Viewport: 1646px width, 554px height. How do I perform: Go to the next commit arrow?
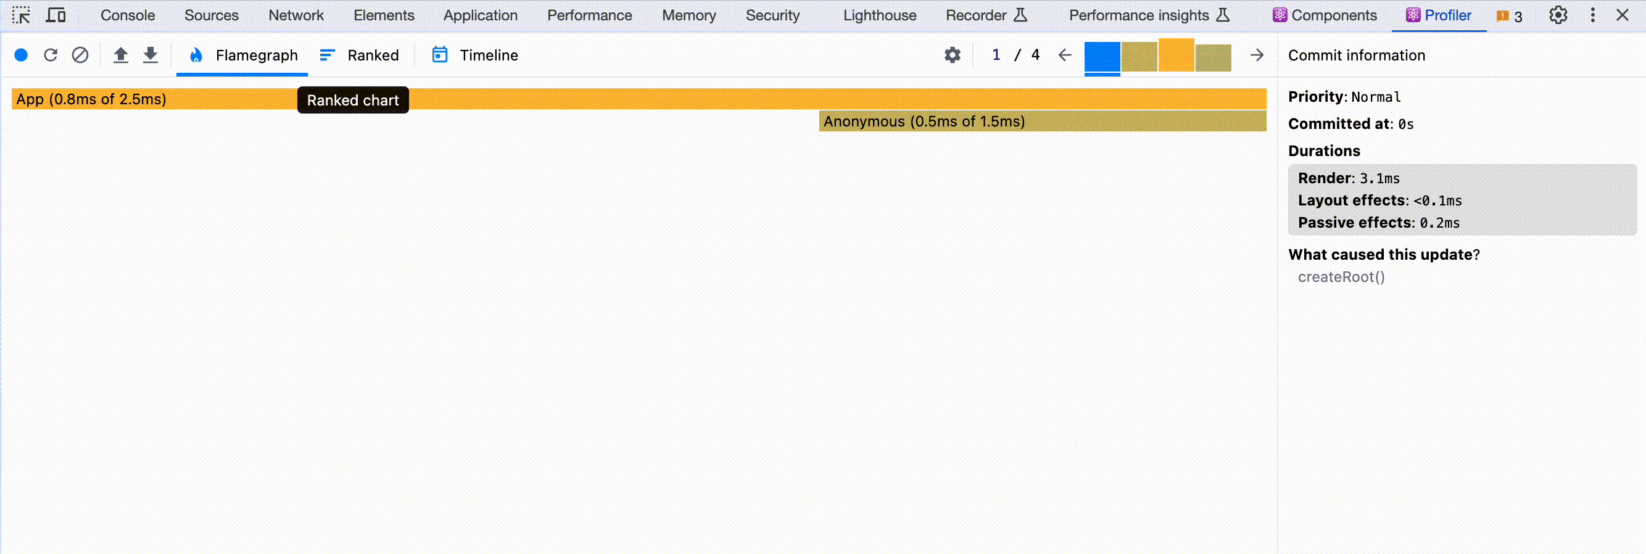1257,56
